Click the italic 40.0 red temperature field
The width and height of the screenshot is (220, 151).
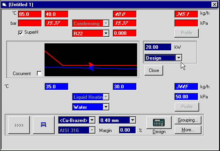click(x=125, y=14)
